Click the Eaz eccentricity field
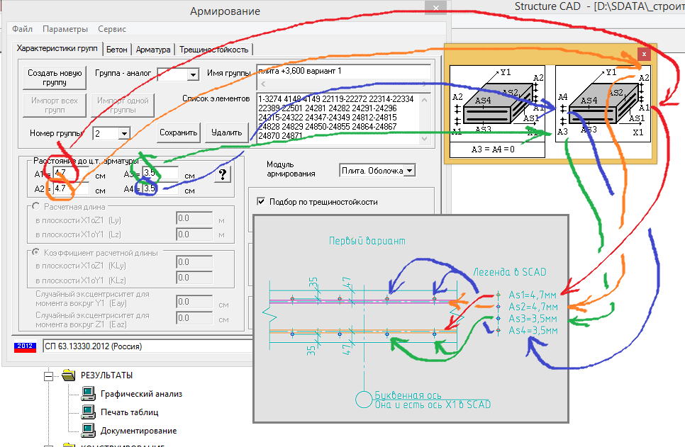The image size is (685, 447). coord(194,318)
